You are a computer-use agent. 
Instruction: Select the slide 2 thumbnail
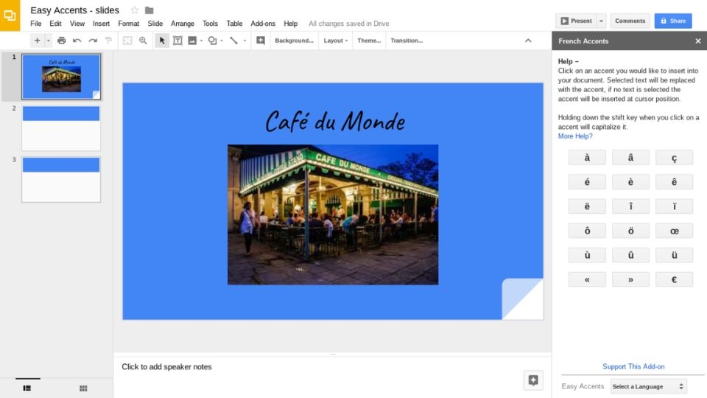tap(61, 128)
